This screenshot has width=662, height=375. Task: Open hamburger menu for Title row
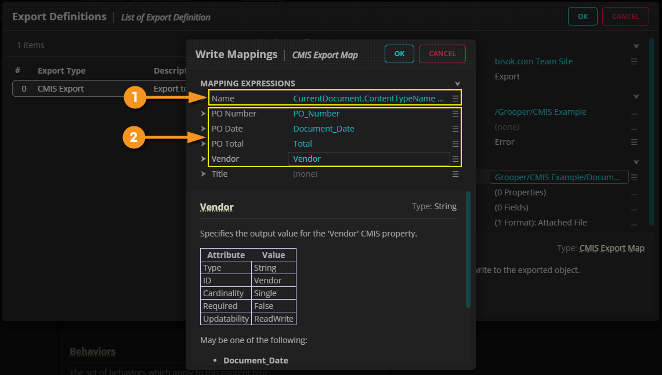pyautogui.click(x=455, y=174)
